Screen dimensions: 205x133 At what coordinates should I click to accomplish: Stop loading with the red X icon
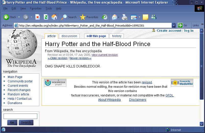point(38,17)
